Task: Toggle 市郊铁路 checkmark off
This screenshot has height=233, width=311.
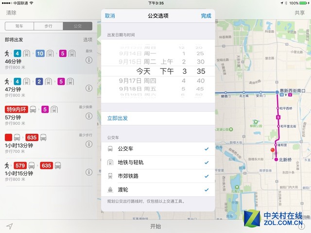Action: [x=207, y=176]
